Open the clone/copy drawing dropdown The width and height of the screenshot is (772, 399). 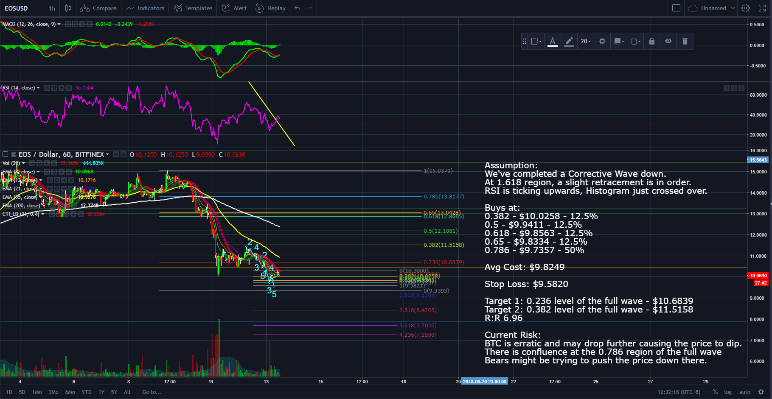click(635, 41)
